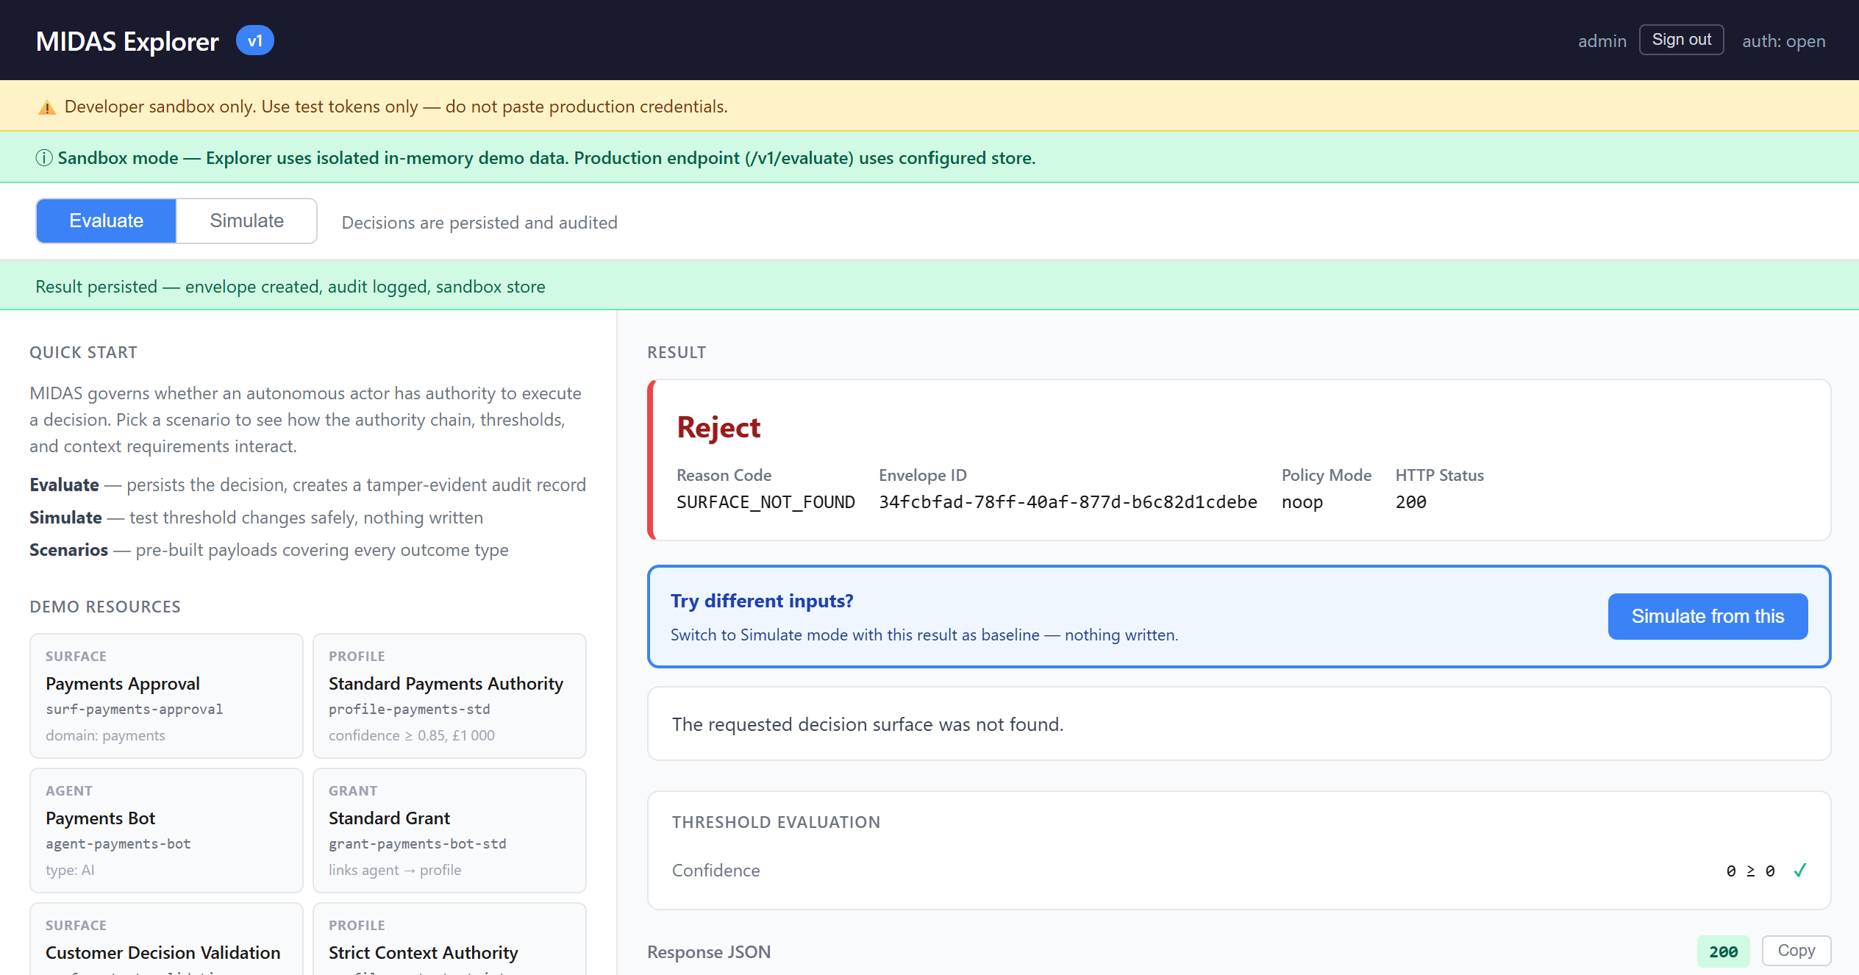Click the Envelope ID value in the Reject result
The width and height of the screenshot is (1859, 975).
tap(1067, 502)
